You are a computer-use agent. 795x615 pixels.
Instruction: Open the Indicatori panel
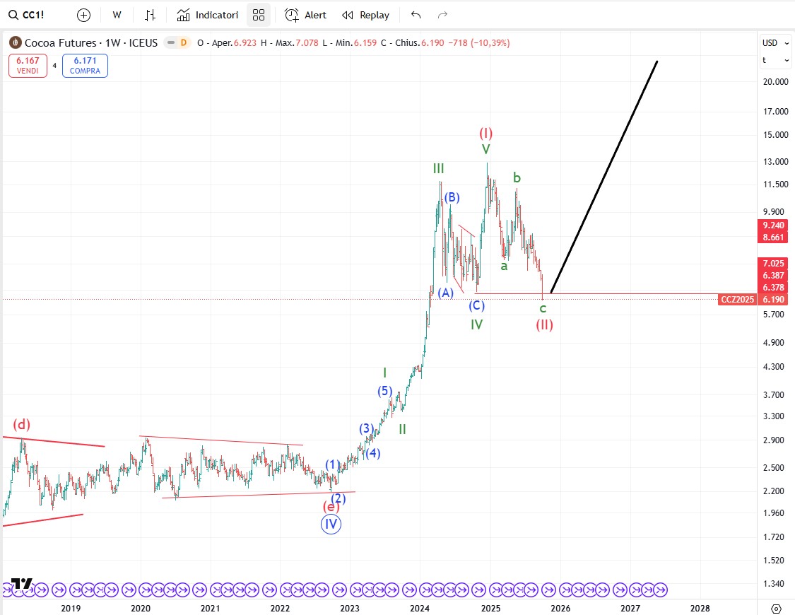click(208, 15)
